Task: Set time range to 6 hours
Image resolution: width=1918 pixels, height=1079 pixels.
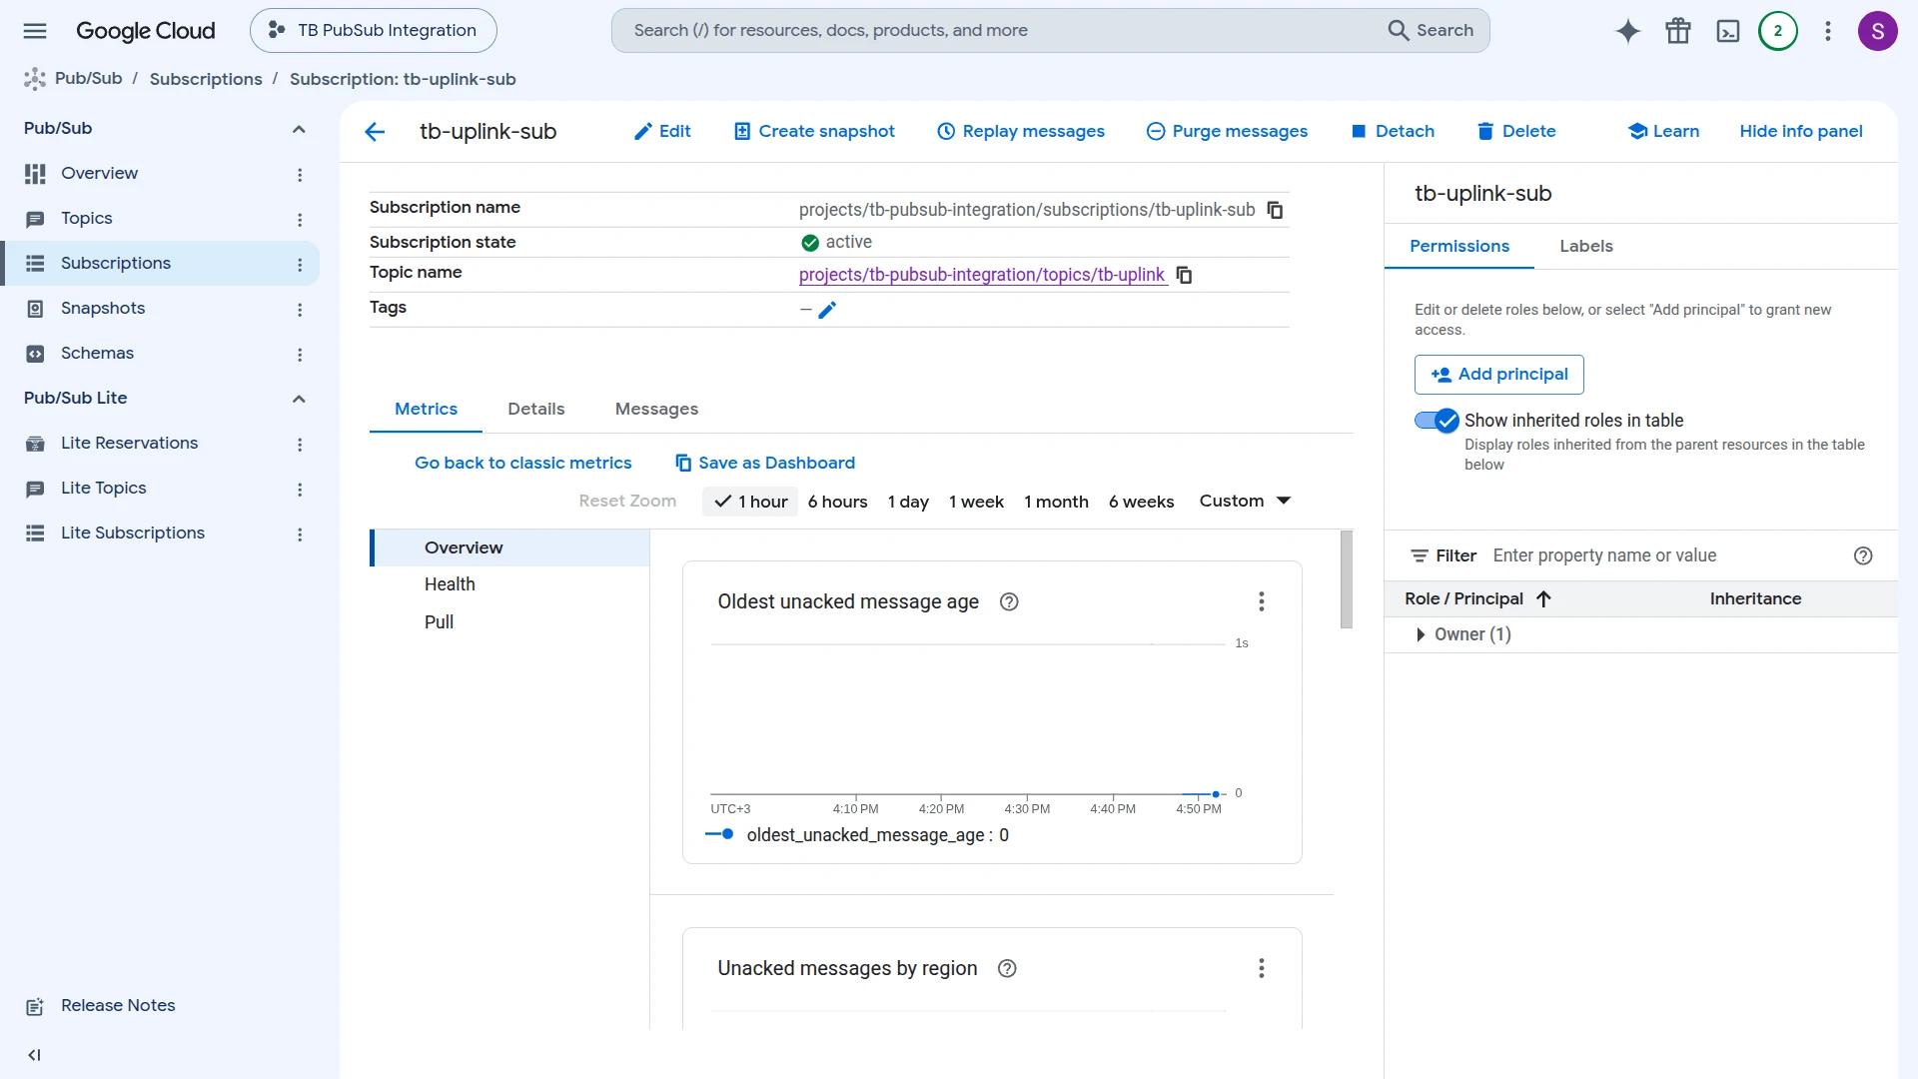Action: (837, 502)
